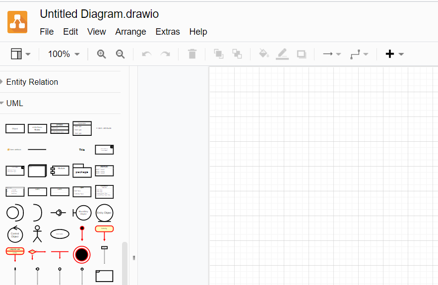Image resolution: width=438 pixels, height=285 pixels.
Task: Select the UML Object shape
Action: click(x=15, y=129)
